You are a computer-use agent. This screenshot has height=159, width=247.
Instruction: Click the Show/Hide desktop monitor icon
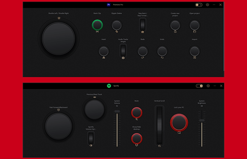tap(137, 145)
